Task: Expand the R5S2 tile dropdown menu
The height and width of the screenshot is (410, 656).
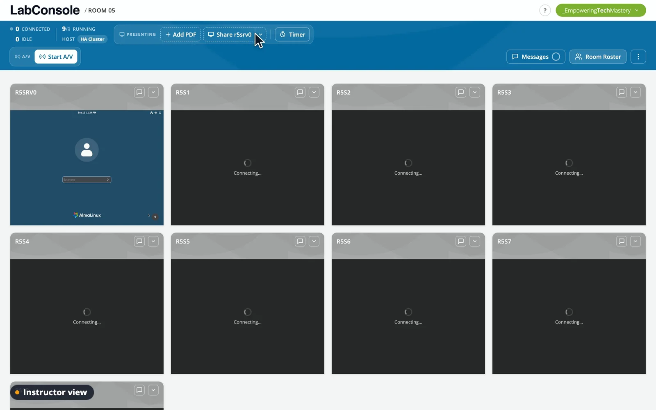Action: (x=475, y=92)
